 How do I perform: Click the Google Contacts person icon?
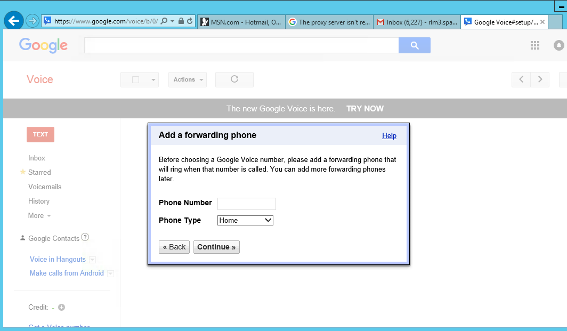click(x=22, y=238)
